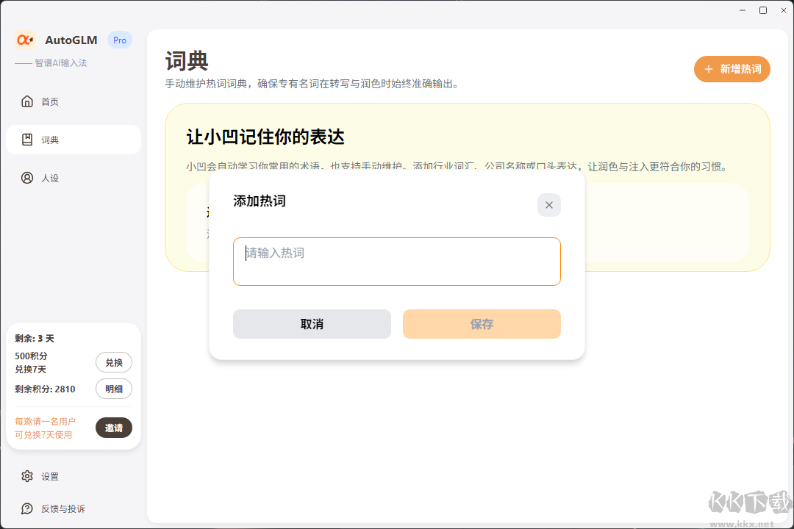This screenshot has height=529, width=794.
Task: Open 反馈与投诉 feedback page
Action: pos(74,508)
